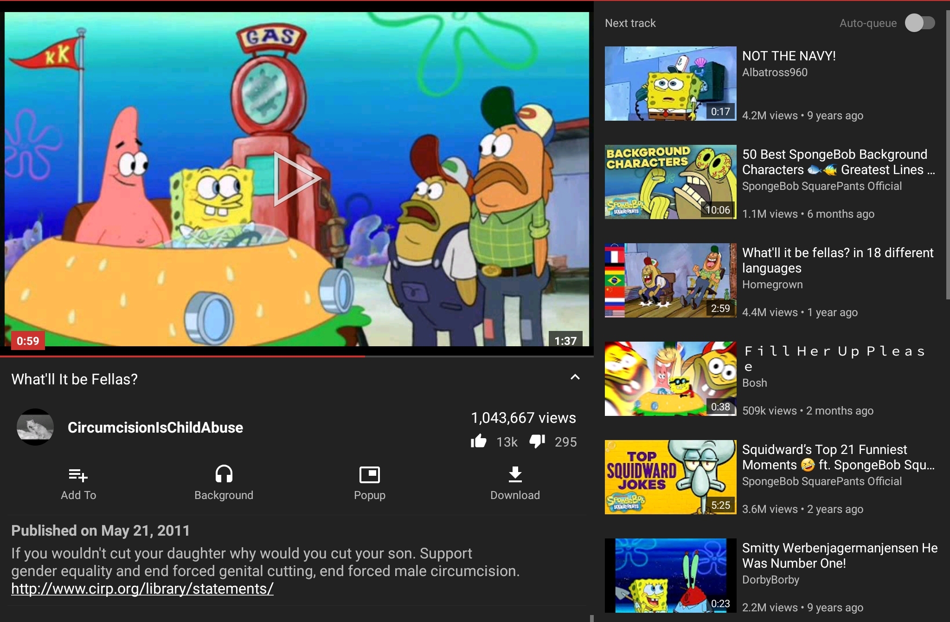Open Smitty Werbenjagermanjensen video thumbnail
The height and width of the screenshot is (622, 950).
click(670, 576)
